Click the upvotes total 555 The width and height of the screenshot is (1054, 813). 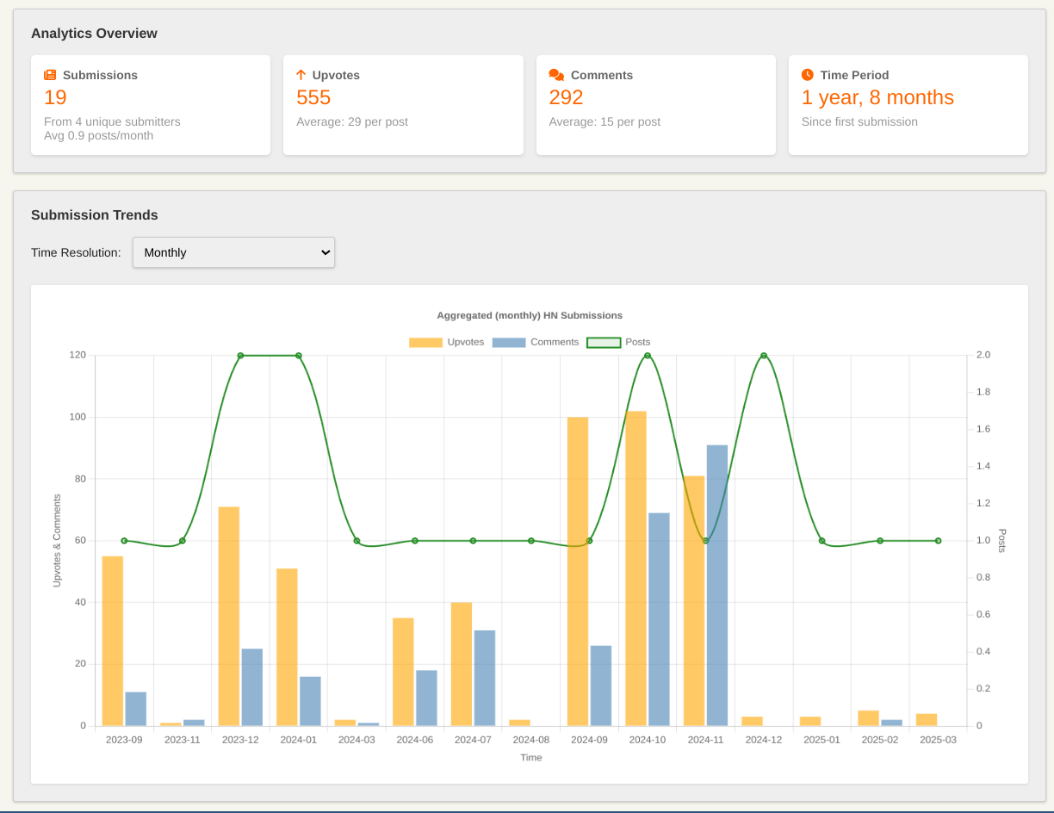click(313, 97)
